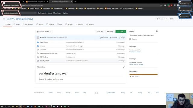
Task: Click Create a new release link
Action: (135, 52)
